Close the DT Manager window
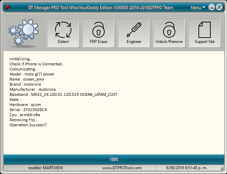Image resolution: width=227 pixels, height=174 pixels. coord(219,7)
